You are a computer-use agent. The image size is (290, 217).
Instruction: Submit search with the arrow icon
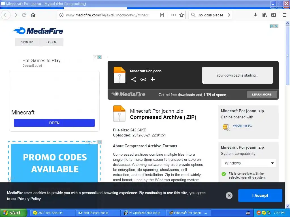click(228, 15)
